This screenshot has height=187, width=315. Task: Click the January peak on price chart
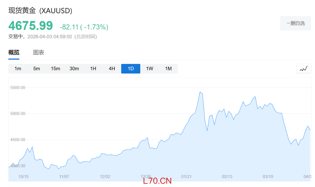click(x=200, y=92)
